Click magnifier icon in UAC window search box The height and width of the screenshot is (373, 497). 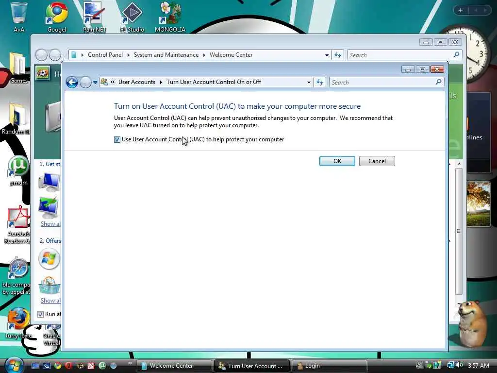[438, 82]
